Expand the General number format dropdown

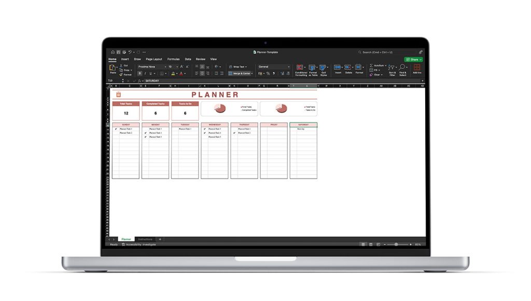point(289,67)
